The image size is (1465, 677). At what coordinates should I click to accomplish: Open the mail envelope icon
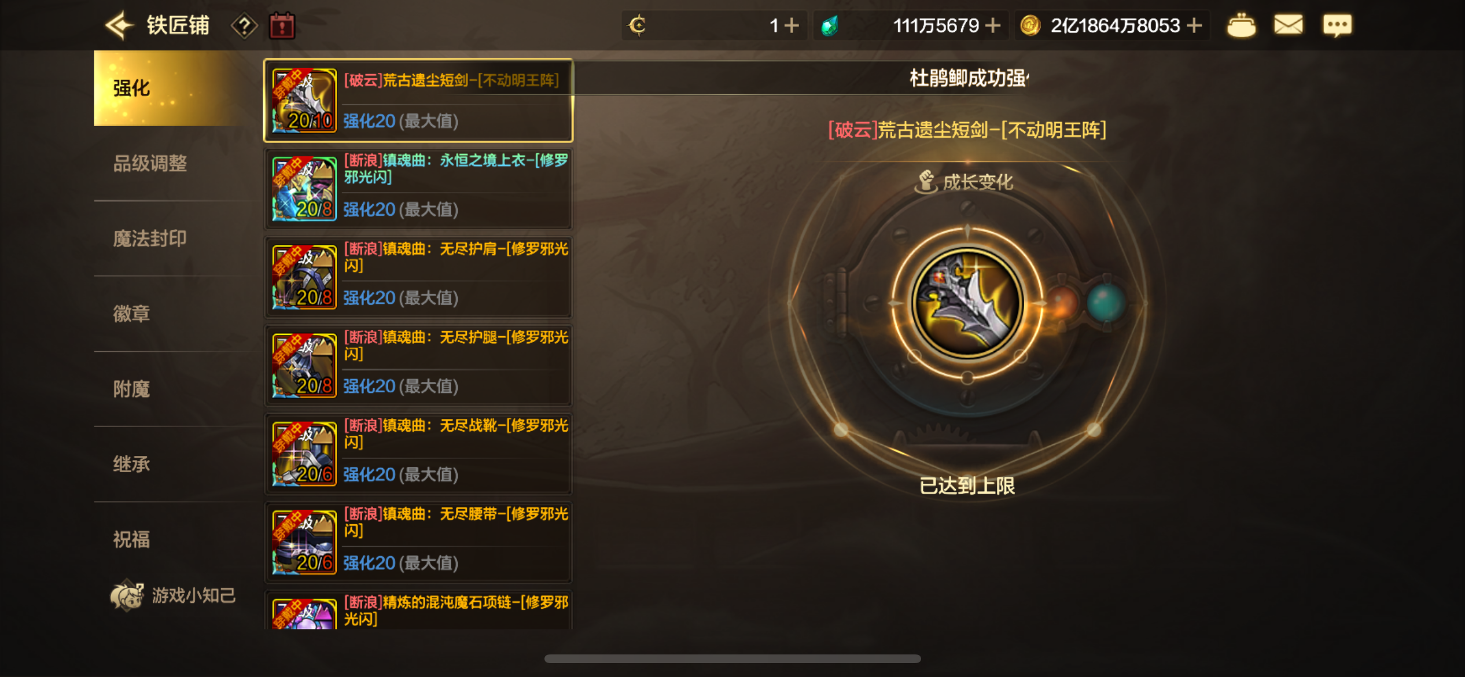point(1289,25)
